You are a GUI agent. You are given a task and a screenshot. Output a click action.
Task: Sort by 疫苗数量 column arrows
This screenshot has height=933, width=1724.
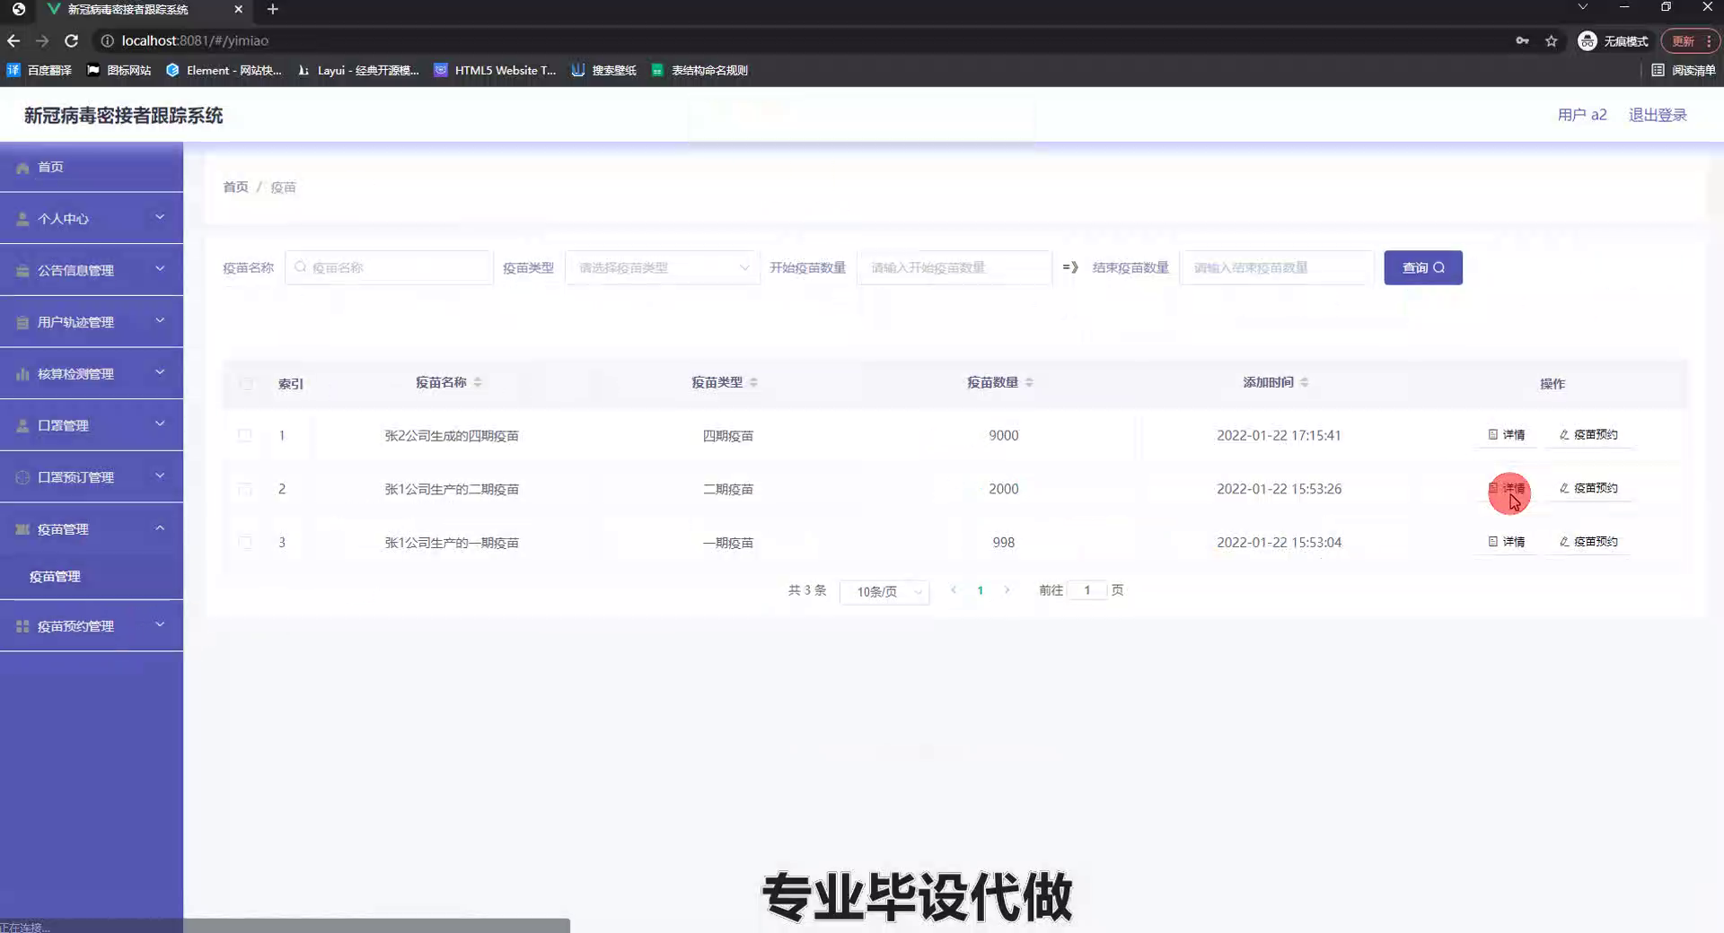pos(1029,382)
